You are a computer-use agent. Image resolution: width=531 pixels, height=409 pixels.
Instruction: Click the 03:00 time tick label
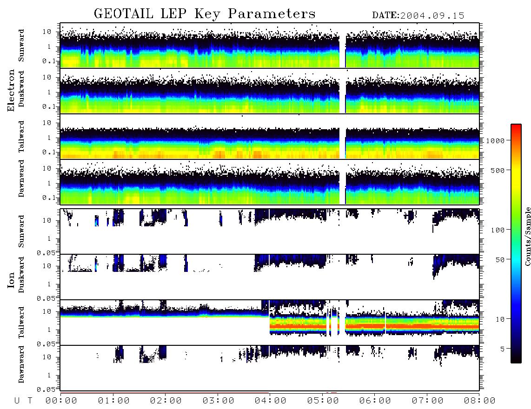219,401
